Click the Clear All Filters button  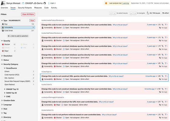(x=28, y=14)
